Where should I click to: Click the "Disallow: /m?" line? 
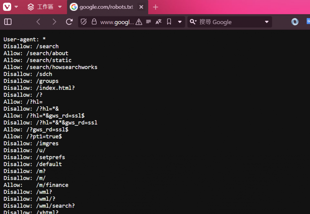(x=25, y=171)
